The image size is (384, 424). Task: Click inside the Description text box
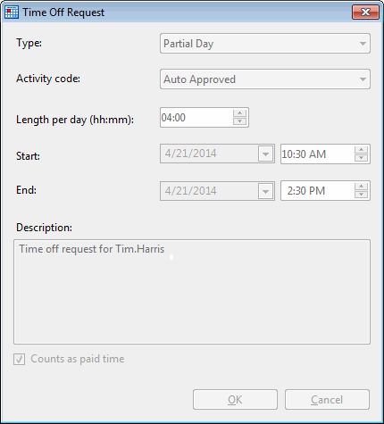tap(192, 292)
